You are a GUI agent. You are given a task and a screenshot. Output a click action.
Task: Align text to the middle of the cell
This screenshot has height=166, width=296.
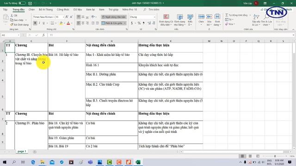(83, 17)
